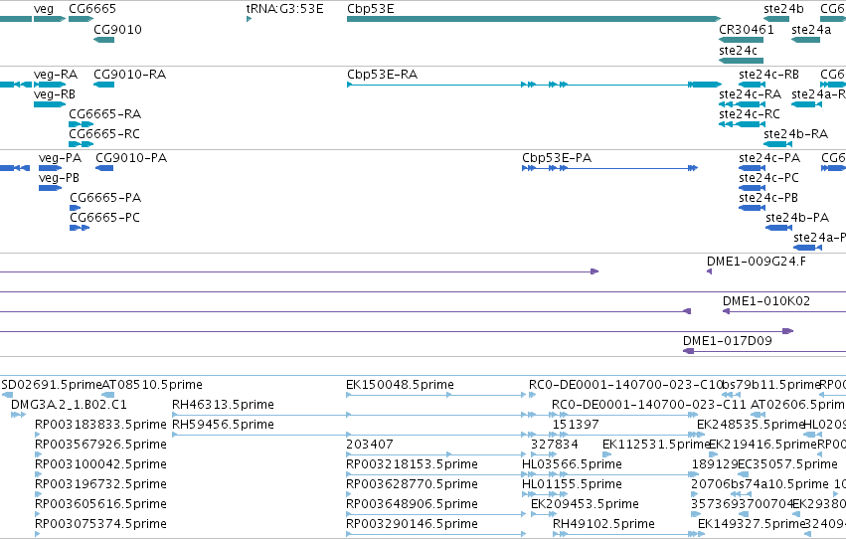846x539 pixels.
Task: Open the ste24a gene label
Action: [811, 29]
